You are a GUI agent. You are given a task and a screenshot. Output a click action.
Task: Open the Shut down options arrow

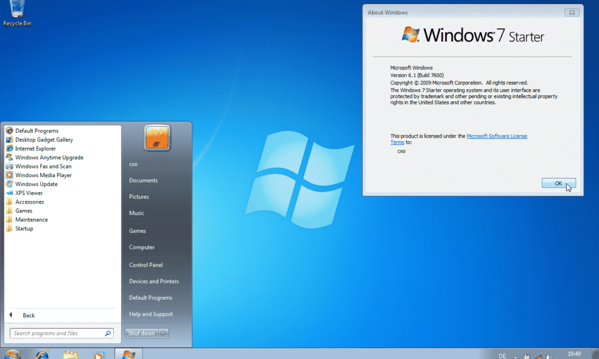163,333
